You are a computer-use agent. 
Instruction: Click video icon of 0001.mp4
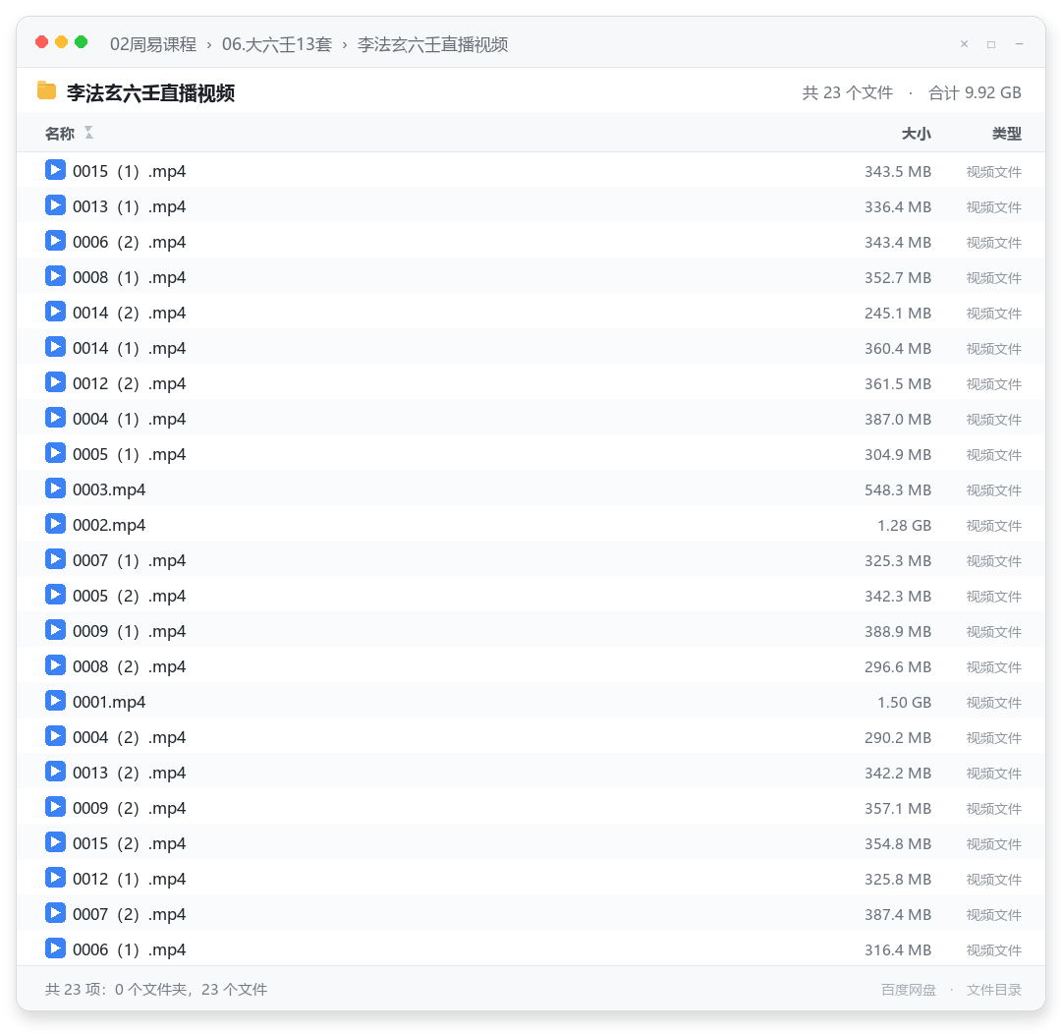(55, 700)
